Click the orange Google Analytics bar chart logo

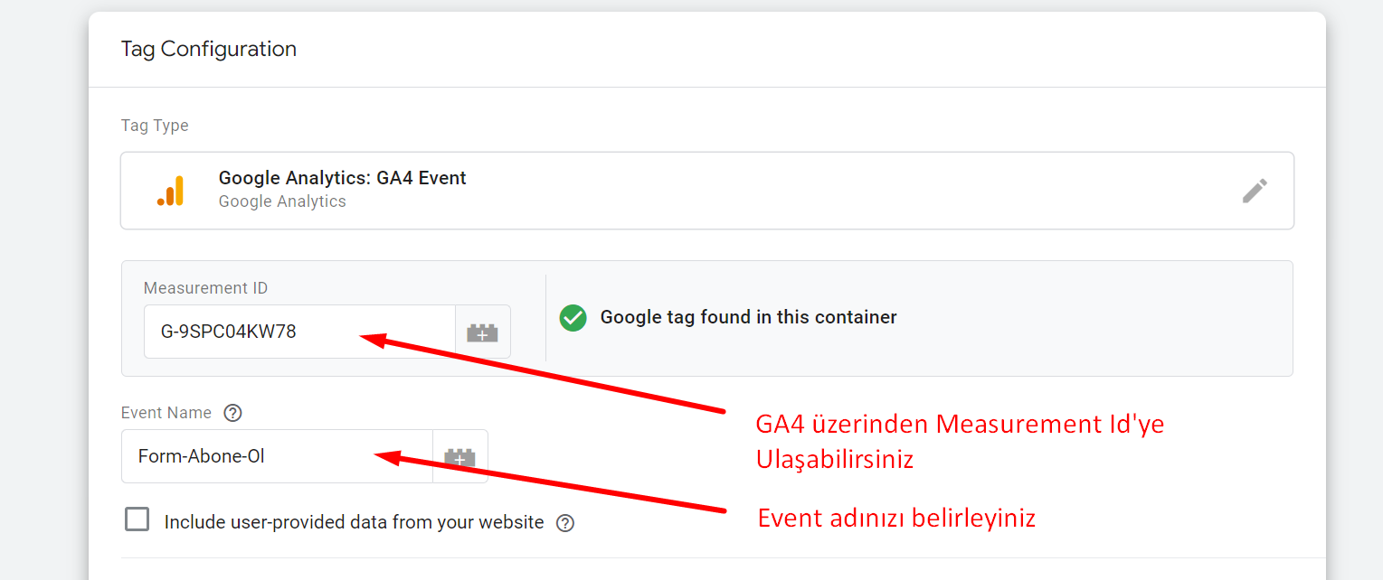pyautogui.click(x=170, y=191)
